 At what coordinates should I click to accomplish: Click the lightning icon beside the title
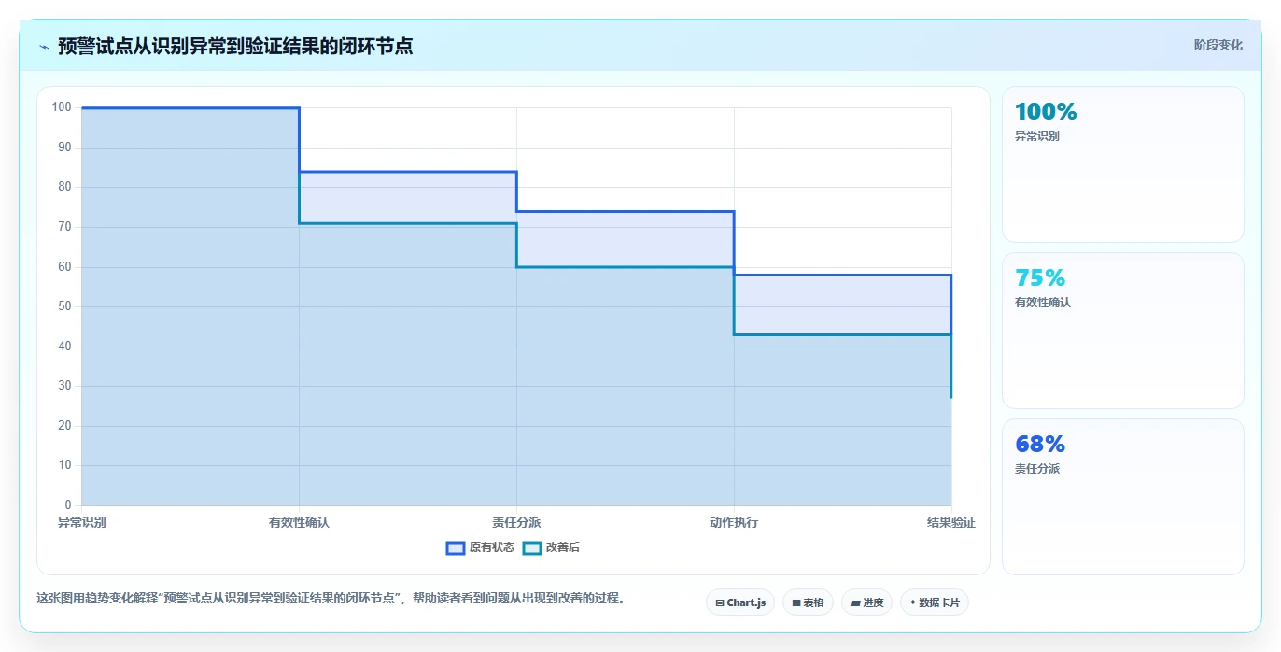[44, 46]
